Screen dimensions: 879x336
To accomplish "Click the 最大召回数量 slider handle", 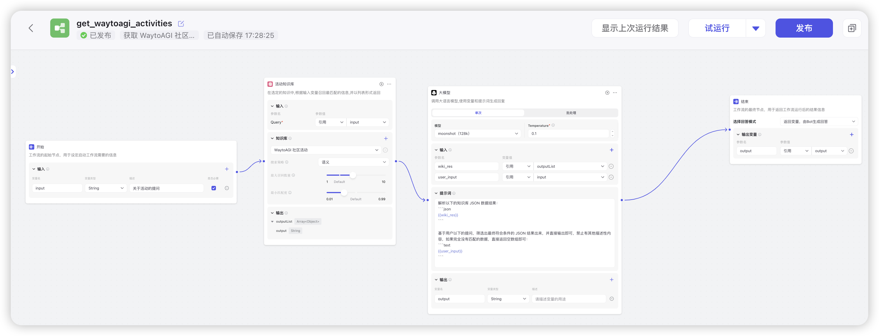I will pos(353,175).
